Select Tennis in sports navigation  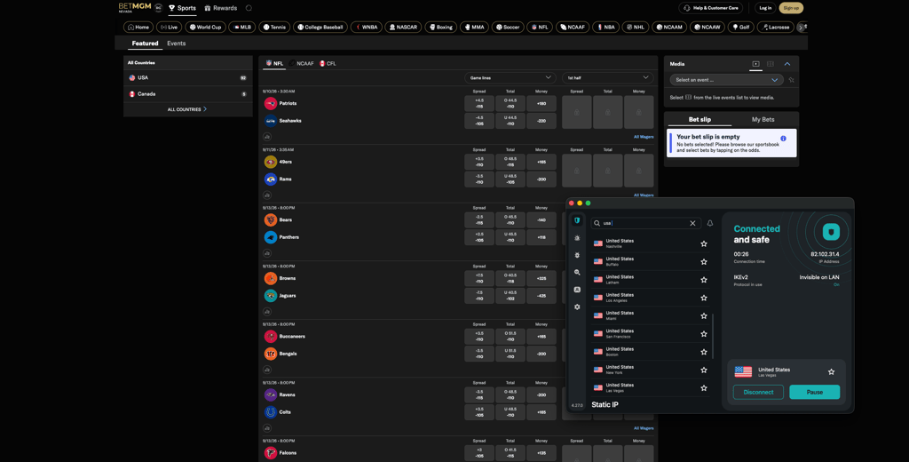click(274, 28)
